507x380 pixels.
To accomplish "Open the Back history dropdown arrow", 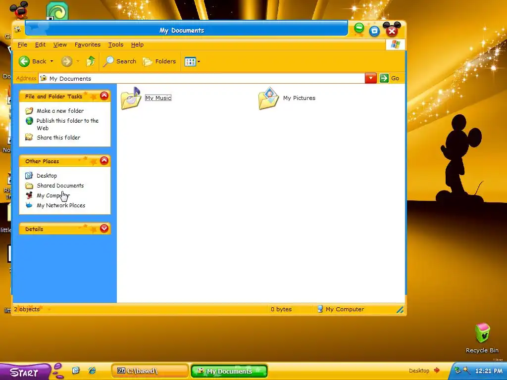I will (x=51, y=61).
